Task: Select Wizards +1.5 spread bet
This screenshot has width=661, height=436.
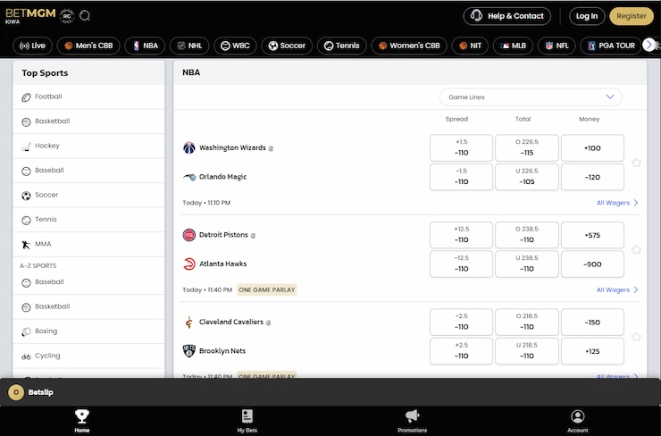Action: tap(461, 148)
